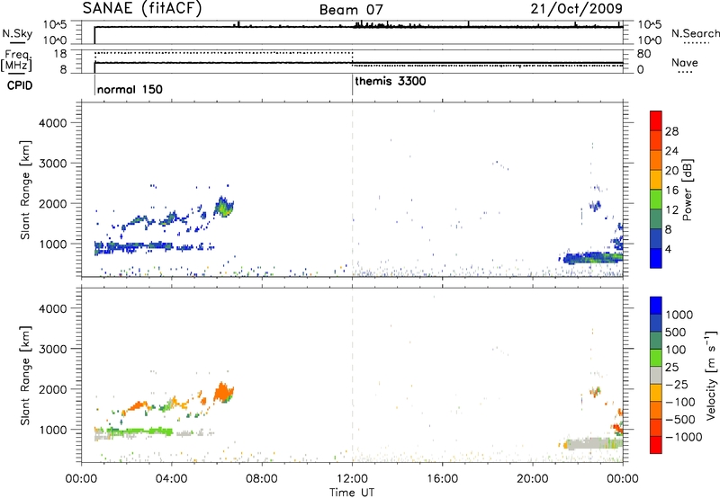
Task: Click the red bottom velocity swatch
Action: pos(656,445)
